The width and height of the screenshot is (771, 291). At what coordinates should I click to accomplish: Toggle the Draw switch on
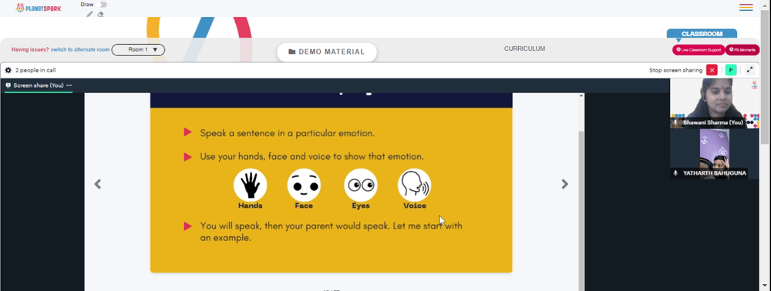click(102, 5)
